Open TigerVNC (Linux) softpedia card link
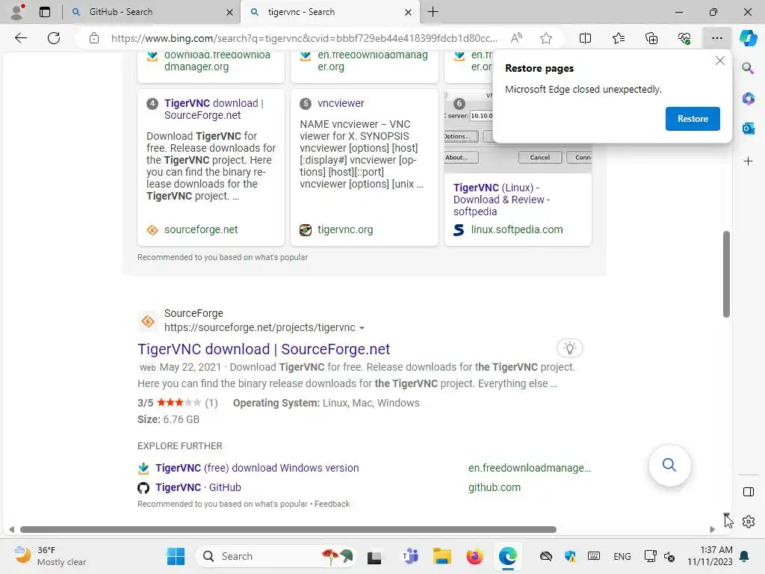 (x=501, y=200)
